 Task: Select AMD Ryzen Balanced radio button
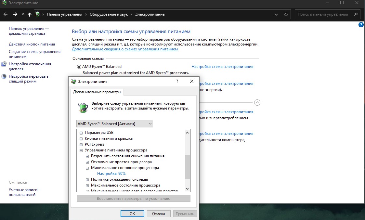click(x=79, y=67)
